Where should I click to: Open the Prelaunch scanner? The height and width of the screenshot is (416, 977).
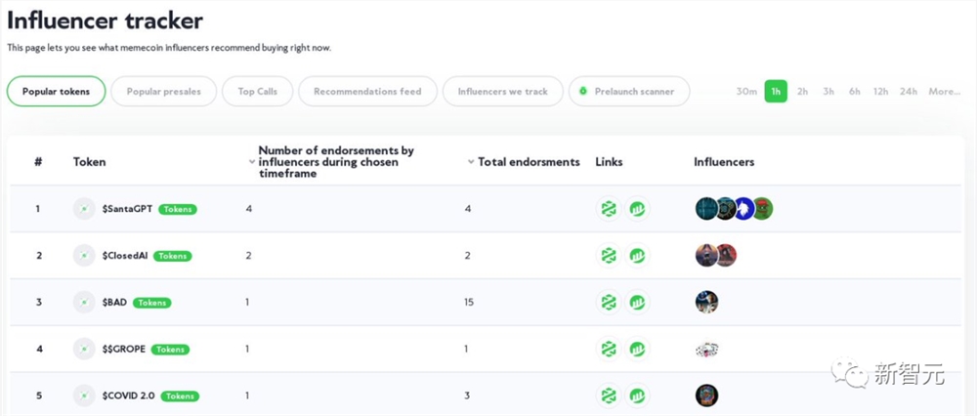tap(629, 92)
